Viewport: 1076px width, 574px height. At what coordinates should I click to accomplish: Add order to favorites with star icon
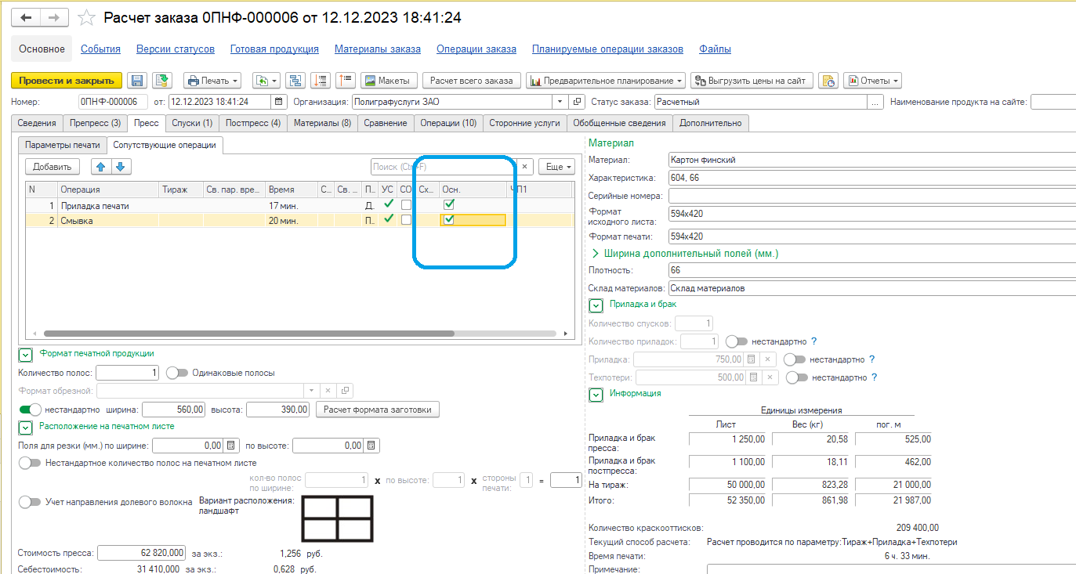[x=88, y=18]
